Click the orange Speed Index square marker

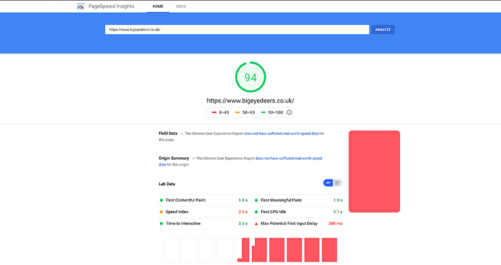[161, 211]
